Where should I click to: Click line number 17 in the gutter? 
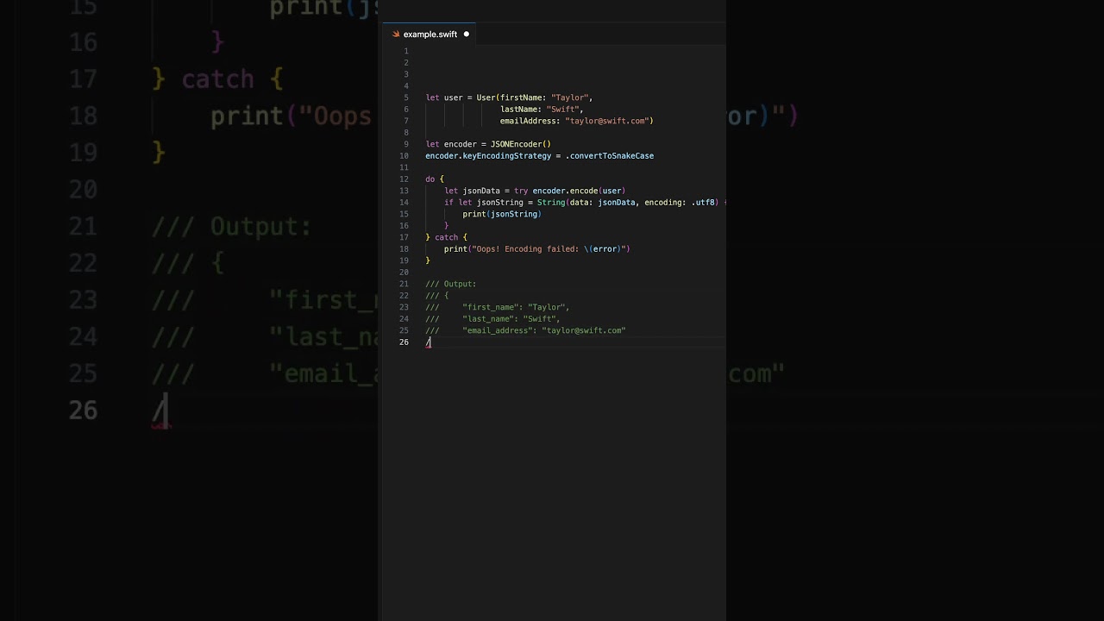click(404, 237)
